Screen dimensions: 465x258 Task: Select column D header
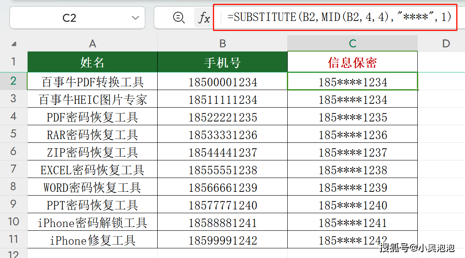tap(446, 44)
